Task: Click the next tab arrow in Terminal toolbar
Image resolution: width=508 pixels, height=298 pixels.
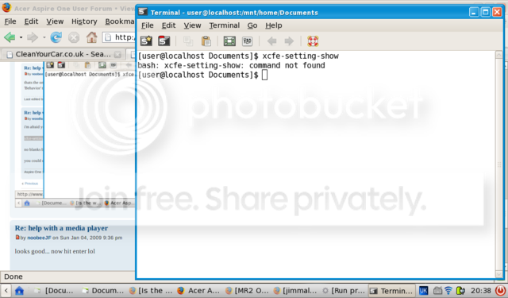Action: coord(289,41)
